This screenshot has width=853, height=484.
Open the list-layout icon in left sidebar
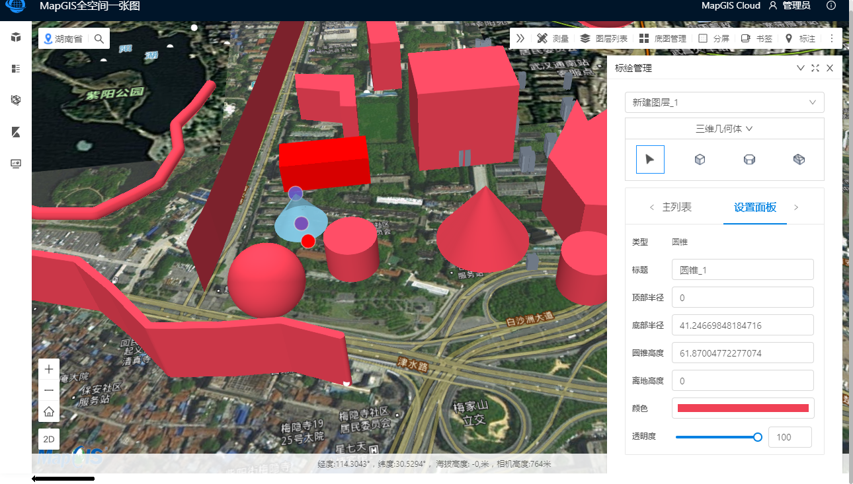(x=16, y=69)
